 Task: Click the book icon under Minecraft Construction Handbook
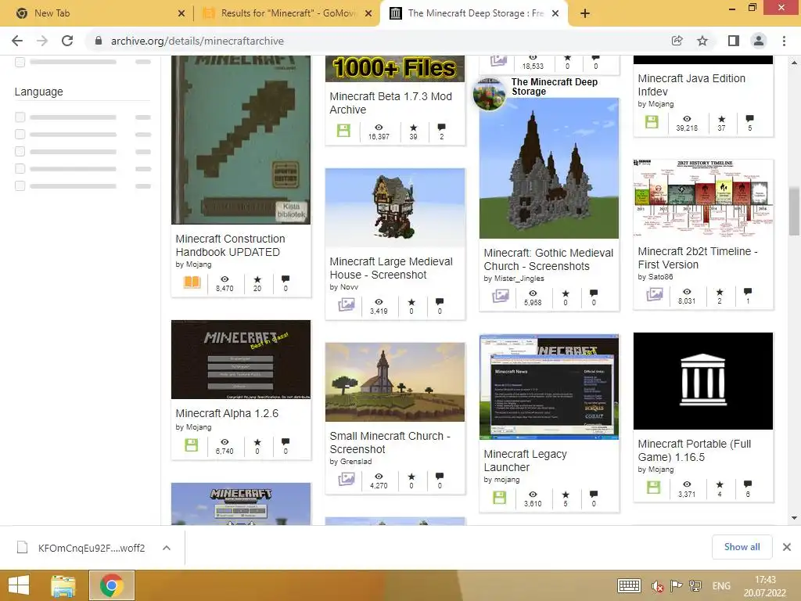pos(192,282)
